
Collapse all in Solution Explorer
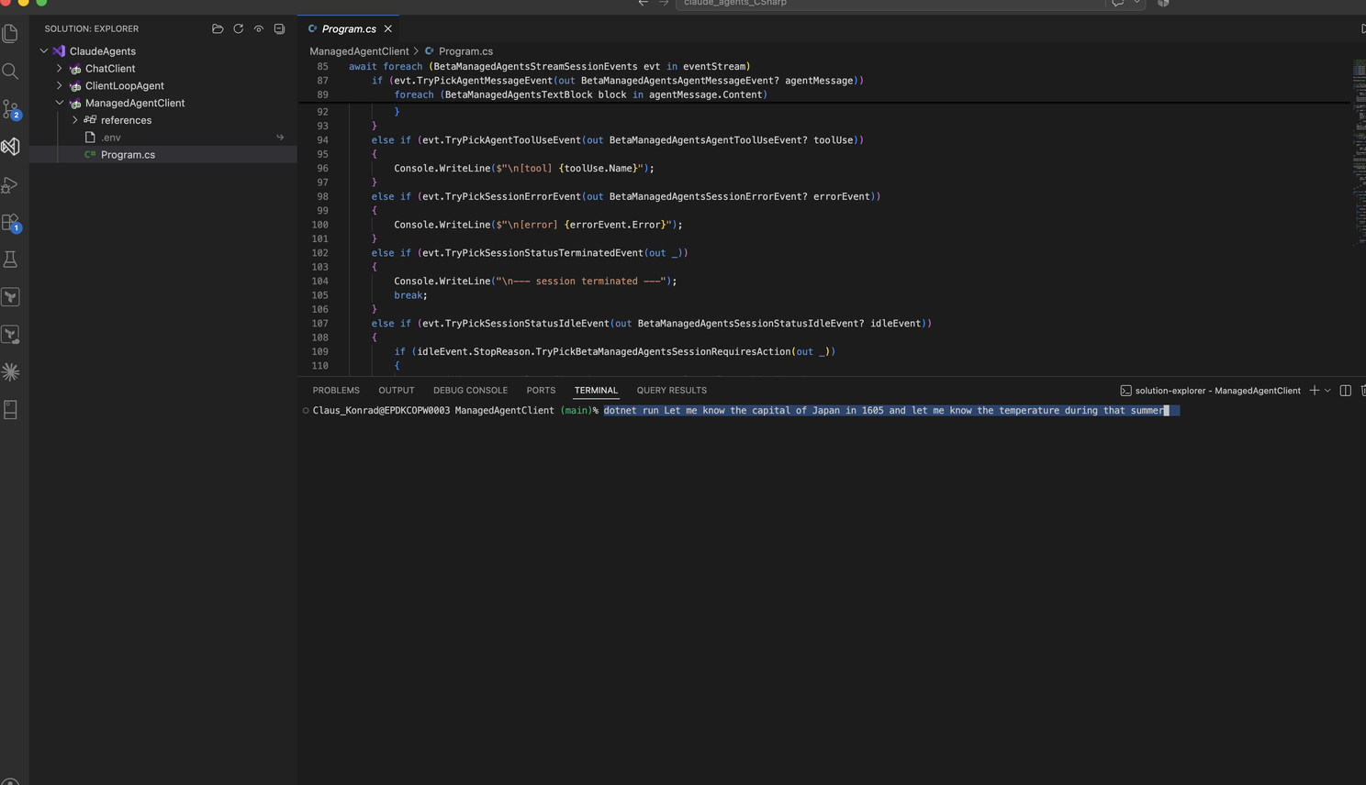tap(279, 28)
